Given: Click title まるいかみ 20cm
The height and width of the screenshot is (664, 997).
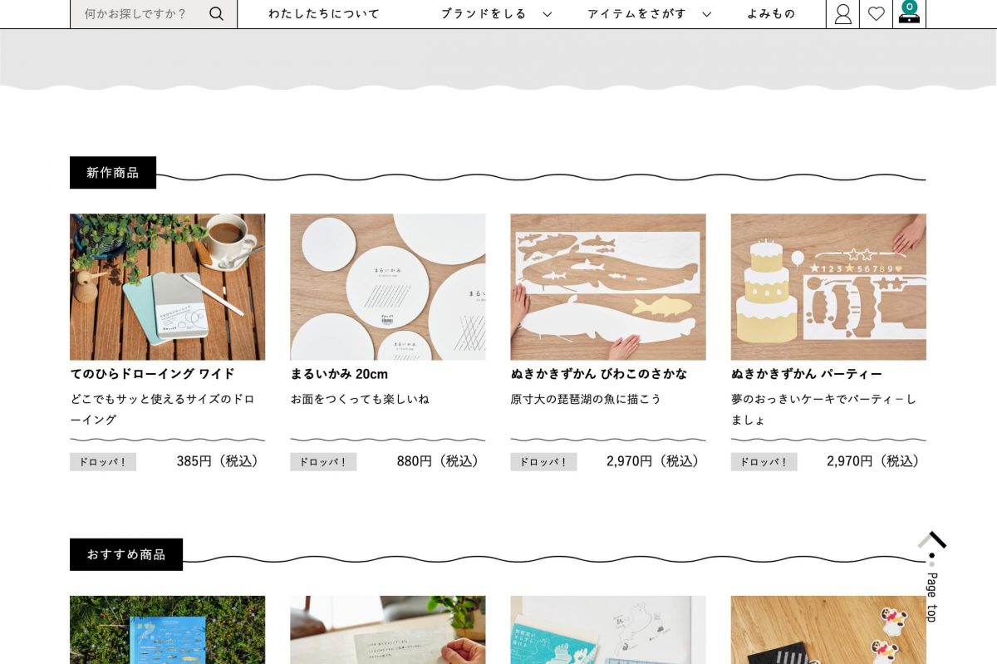Looking at the screenshot, I should [339, 374].
